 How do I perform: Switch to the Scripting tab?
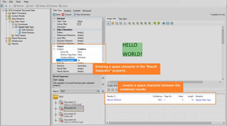click(x=67, y=11)
